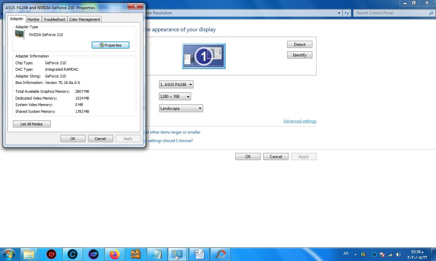Restore down the Control Panel window
Image resolution: width=436 pixels, height=261 pixels.
414,3
